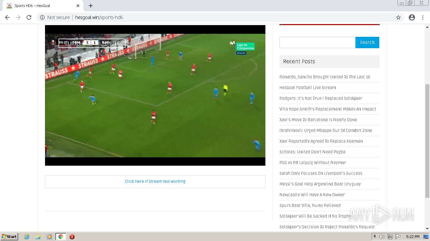Open the Chrome three-dot menu
Screen dimensions: 430x241
pyautogui.click(x=423, y=17)
